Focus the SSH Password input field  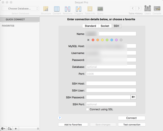tap(108, 97)
